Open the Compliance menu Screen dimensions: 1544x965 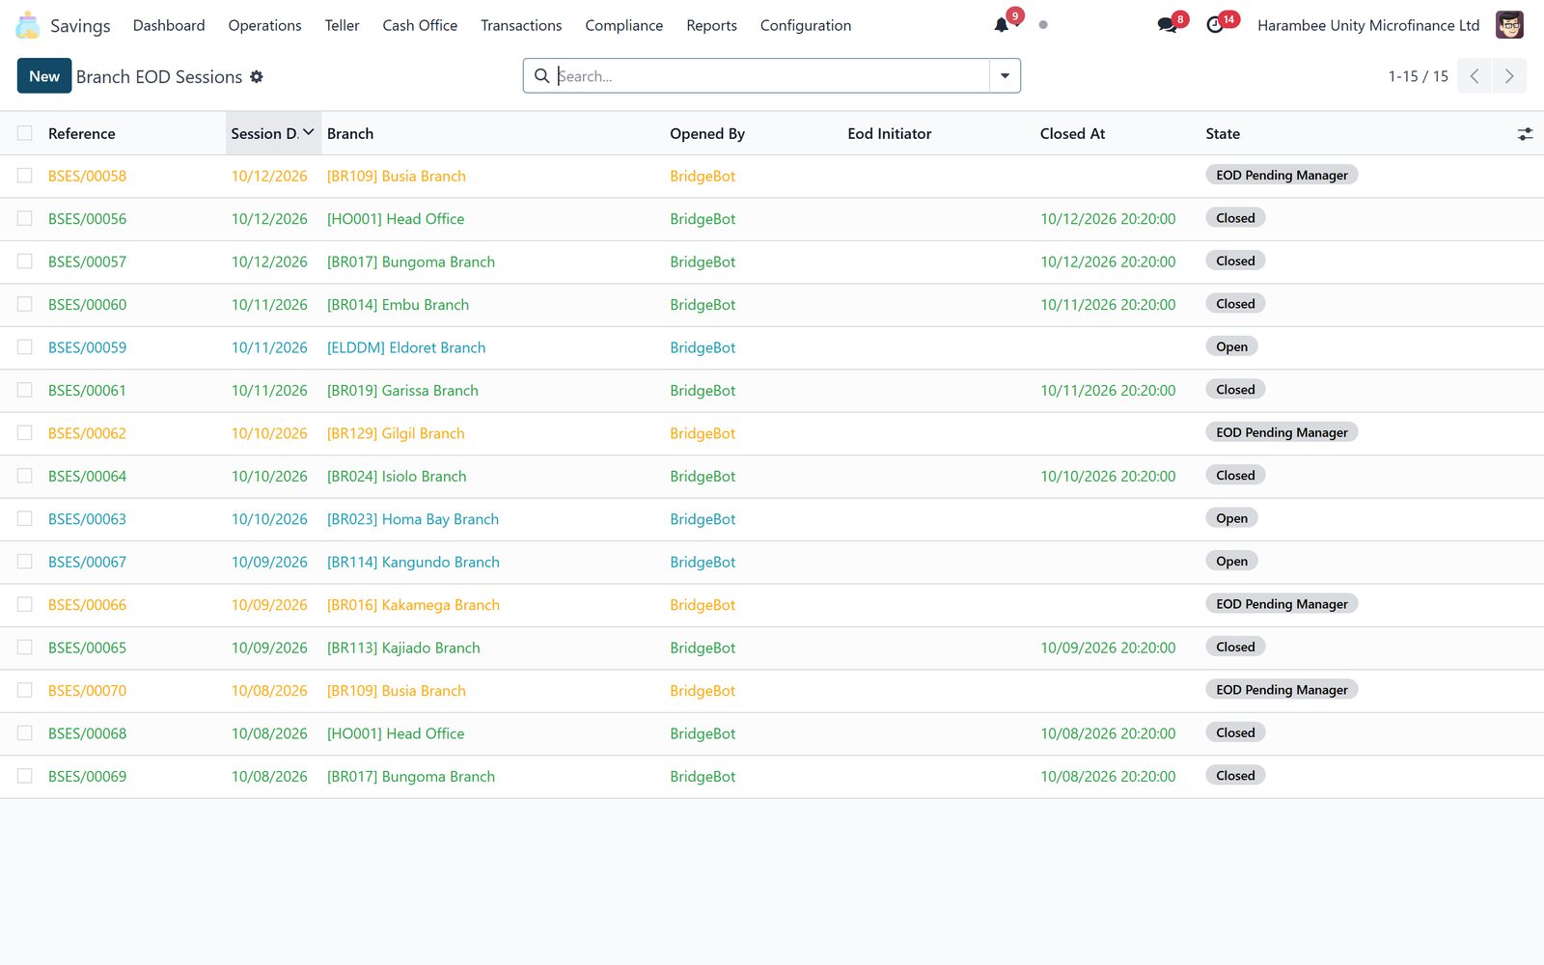coord(623,25)
